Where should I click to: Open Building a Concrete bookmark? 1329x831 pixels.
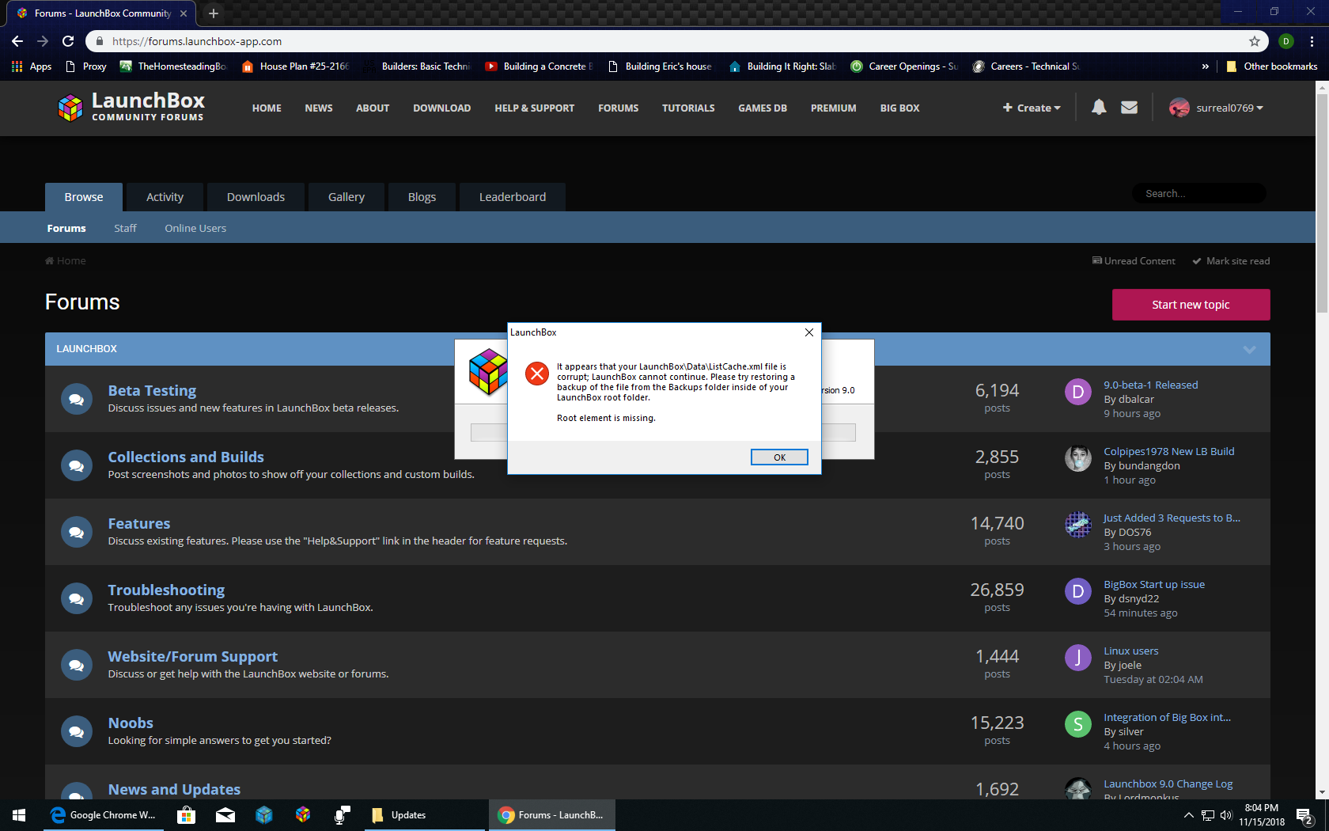coord(540,66)
